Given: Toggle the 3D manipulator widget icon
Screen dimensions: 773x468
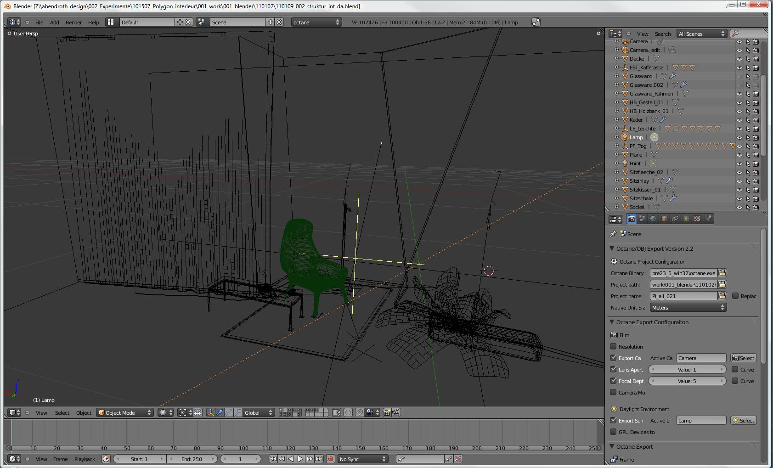Looking at the screenshot, I should pos(210,412).
